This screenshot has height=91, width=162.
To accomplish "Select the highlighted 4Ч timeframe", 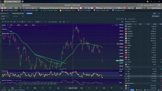I will click(x=22, y=22).
